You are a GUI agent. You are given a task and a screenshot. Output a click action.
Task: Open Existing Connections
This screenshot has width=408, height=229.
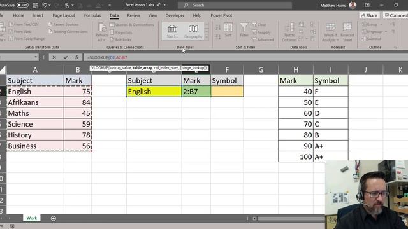(x=68, y=32)
